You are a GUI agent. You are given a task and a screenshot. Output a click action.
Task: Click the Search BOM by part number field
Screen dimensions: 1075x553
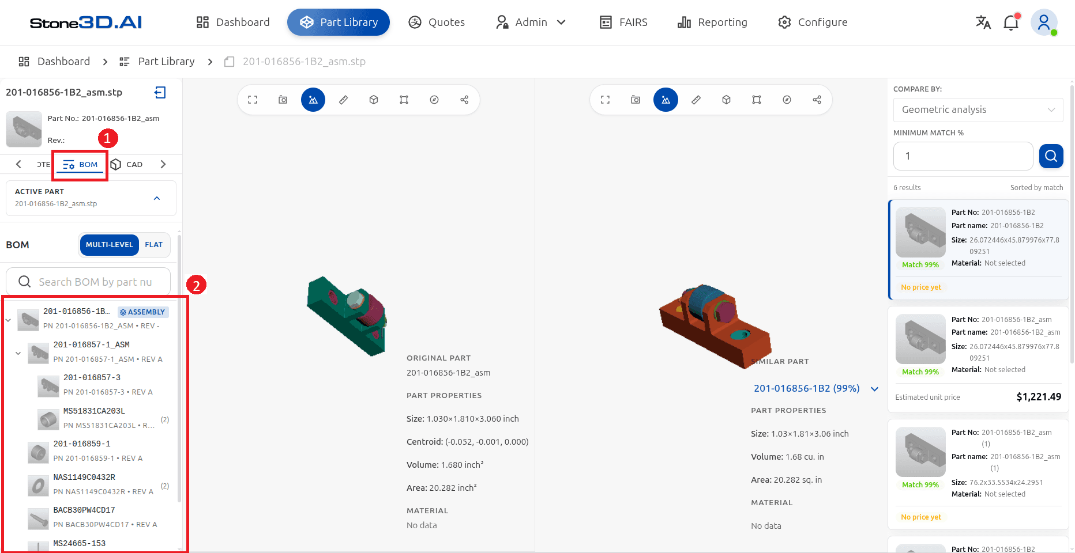pyautogui.click(x=88, y=282)
